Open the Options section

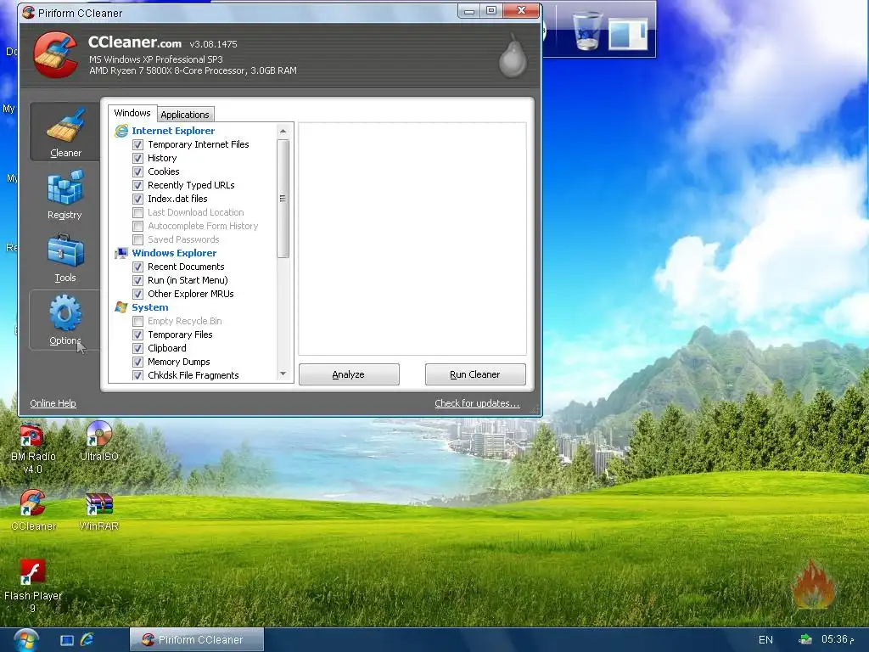click(x=64, y=320)
